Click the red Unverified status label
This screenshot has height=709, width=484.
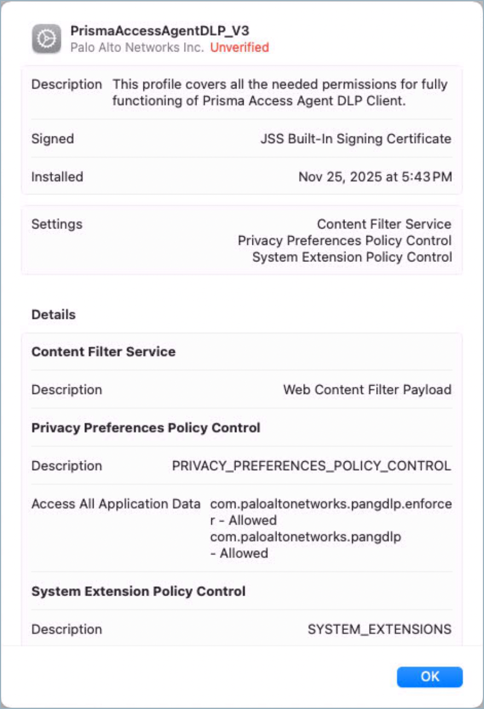pos(239,48)
